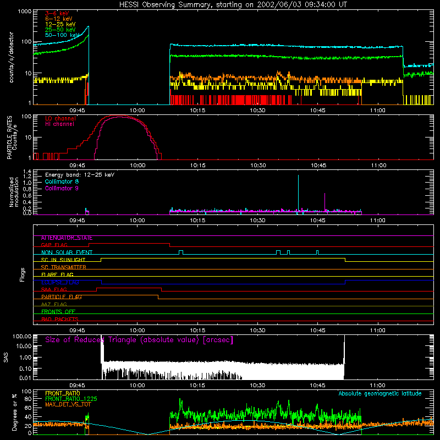Click the Degrees or % axis label
Viewport: 440px width, 440px height.
pyautogui.click(x=15, y=413)
